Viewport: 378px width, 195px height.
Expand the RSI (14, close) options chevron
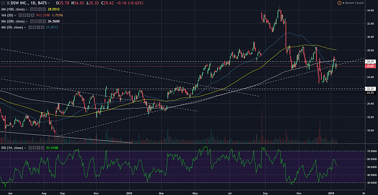coord(25,148)
